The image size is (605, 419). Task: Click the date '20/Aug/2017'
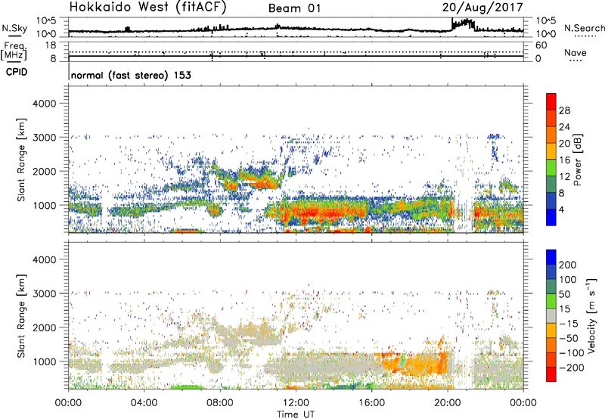(482, 8)
